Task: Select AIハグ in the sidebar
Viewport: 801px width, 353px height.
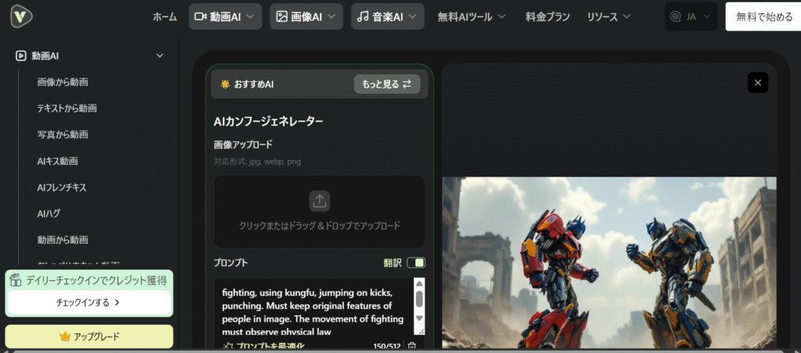Action: coord(49,214)
